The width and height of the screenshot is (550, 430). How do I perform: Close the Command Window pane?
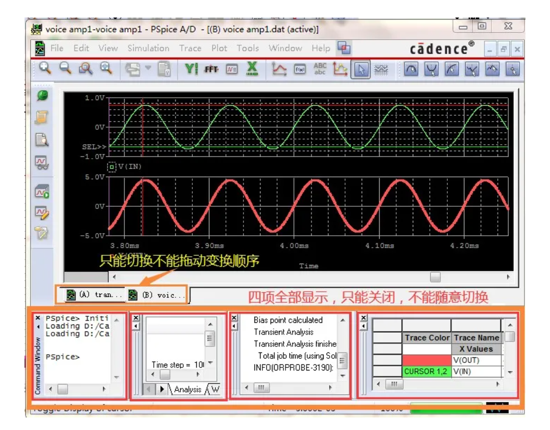coord(38,318)
